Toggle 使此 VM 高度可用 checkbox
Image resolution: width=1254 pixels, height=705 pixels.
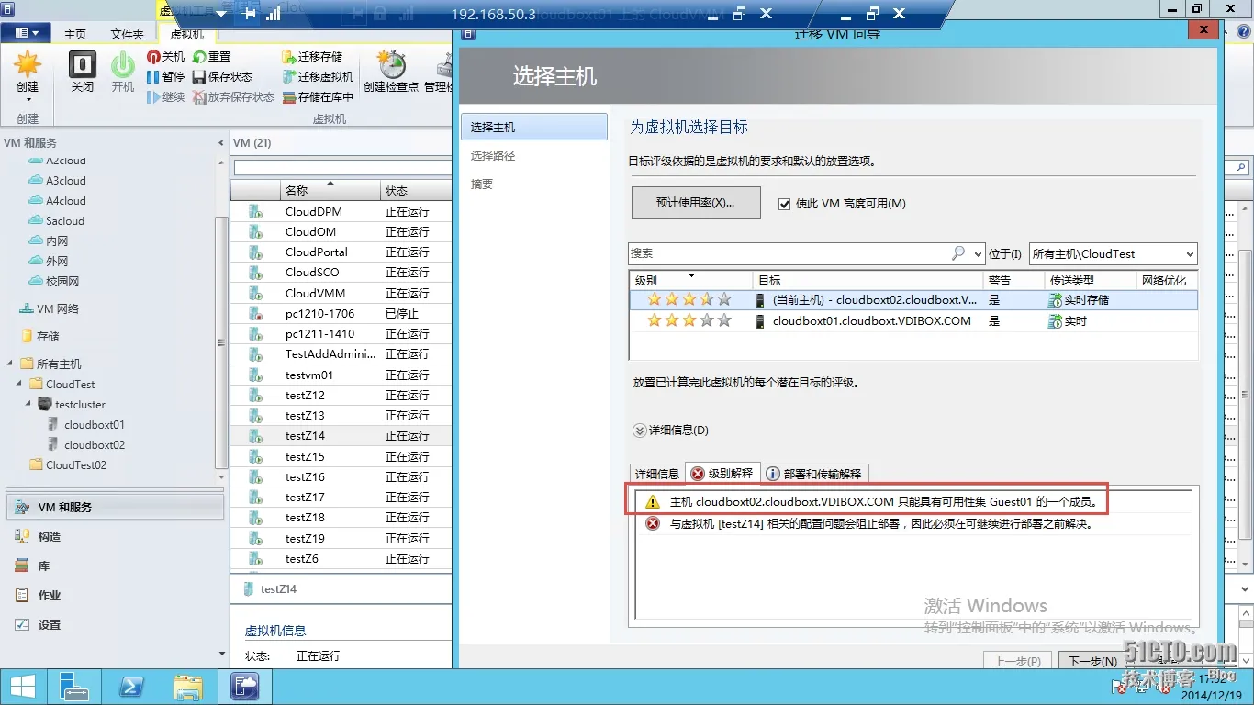[784, 204]
